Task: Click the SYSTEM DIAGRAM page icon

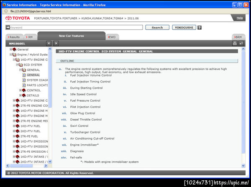Action: coord(24,80)
